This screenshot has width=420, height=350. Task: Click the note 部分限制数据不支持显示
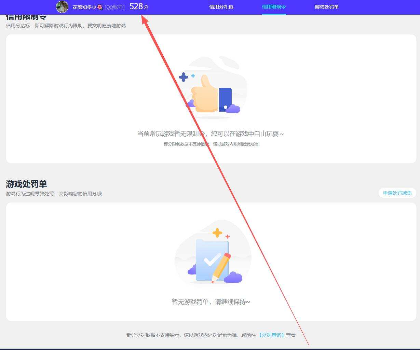pyautogui.click(x=186, y=144)
